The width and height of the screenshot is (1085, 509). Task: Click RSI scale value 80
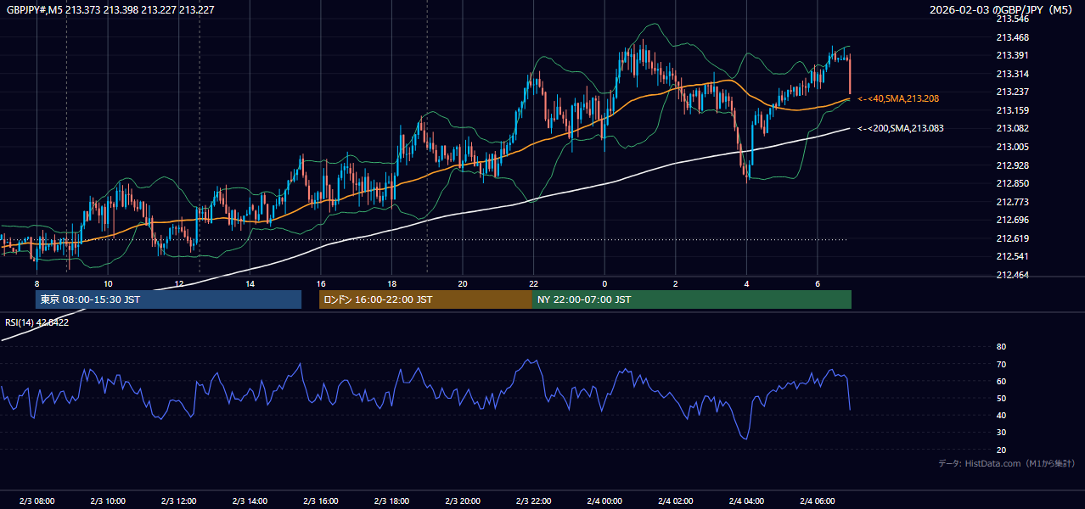[1001, 347]
